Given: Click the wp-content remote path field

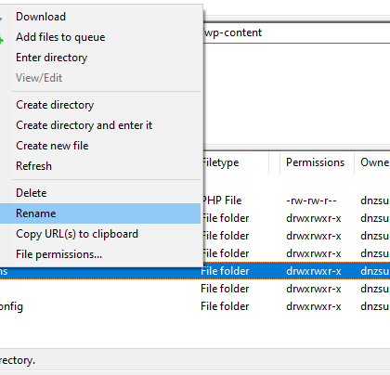Looking at the screenshot, I should [296, 32].
